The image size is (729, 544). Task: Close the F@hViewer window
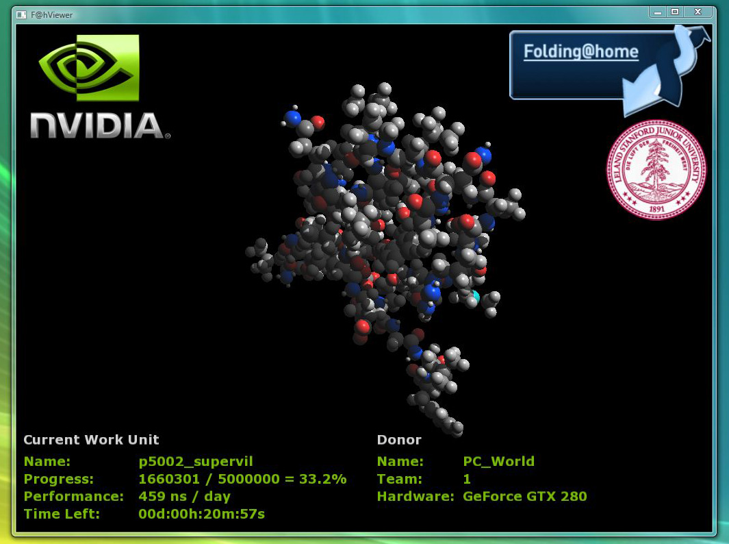698,12
